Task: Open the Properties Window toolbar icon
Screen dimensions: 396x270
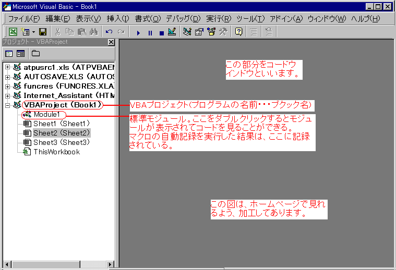Action: [199, 32]
